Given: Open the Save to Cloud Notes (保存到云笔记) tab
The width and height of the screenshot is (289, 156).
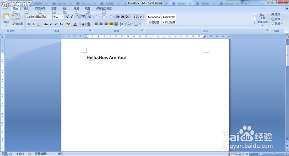Looking at the screenshot, I should coord(104,8).
